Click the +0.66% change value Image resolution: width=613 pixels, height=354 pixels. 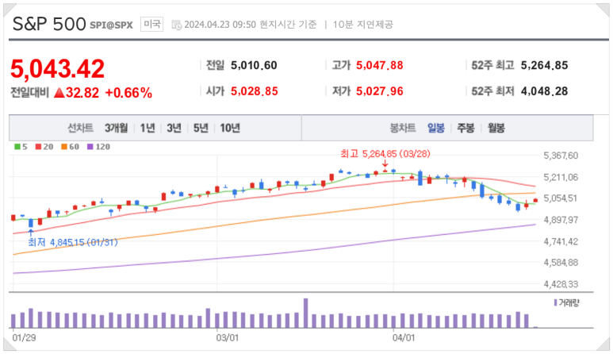128,93
